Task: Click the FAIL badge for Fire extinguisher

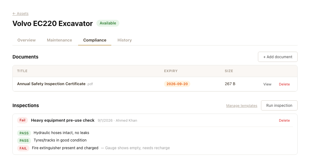Action: [x=23, y=148]
